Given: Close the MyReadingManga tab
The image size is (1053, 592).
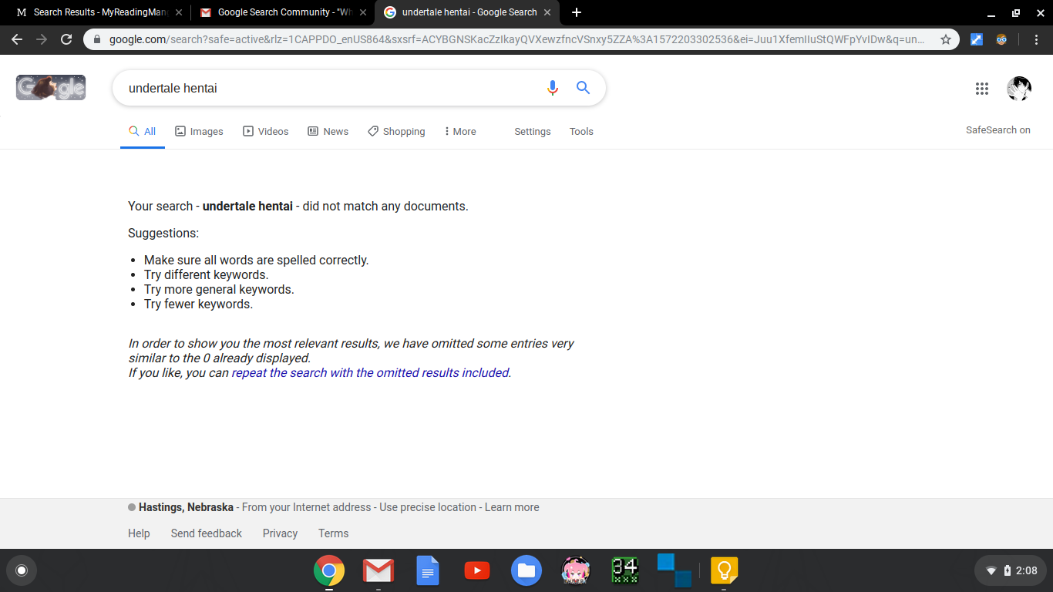Looking at the screenshot, I should pyautogui.click(x=179, y=12).
